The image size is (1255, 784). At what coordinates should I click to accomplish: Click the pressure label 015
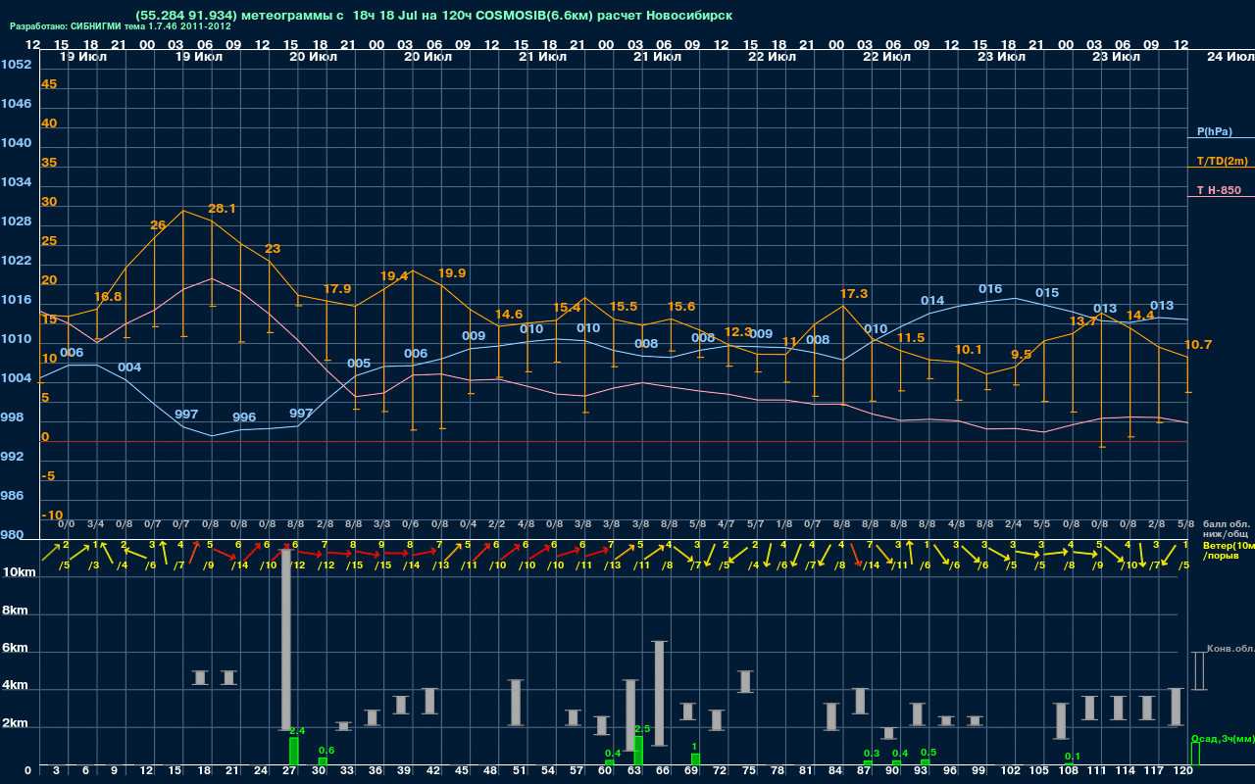(1047, 293)
